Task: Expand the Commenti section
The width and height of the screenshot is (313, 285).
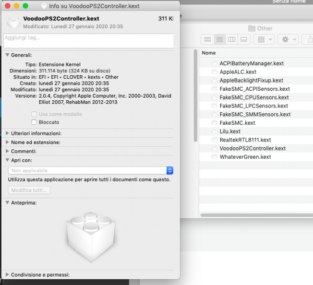Action: (x=7, y=151)
